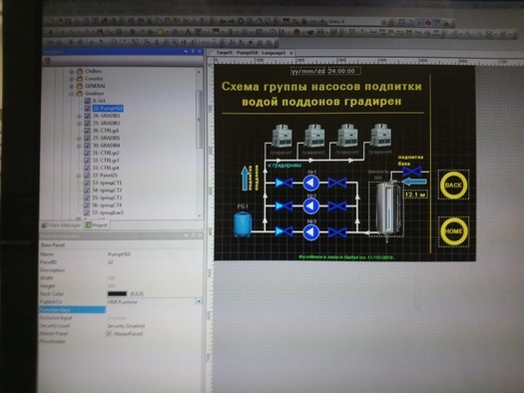Click the yellow circle shape tool in the toolbar

(x=160, y=32)
